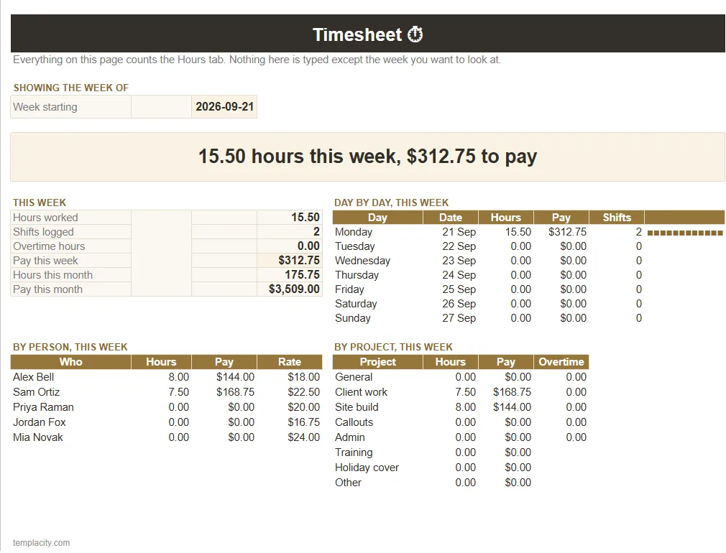726x553 pixels.
Task: Click the Project column header
Action: click(x=377, y=362)
